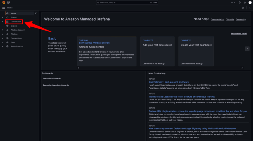Click the Dashboards grid icon
Screen dimensions: 253x141
click(x=7, y=22)
